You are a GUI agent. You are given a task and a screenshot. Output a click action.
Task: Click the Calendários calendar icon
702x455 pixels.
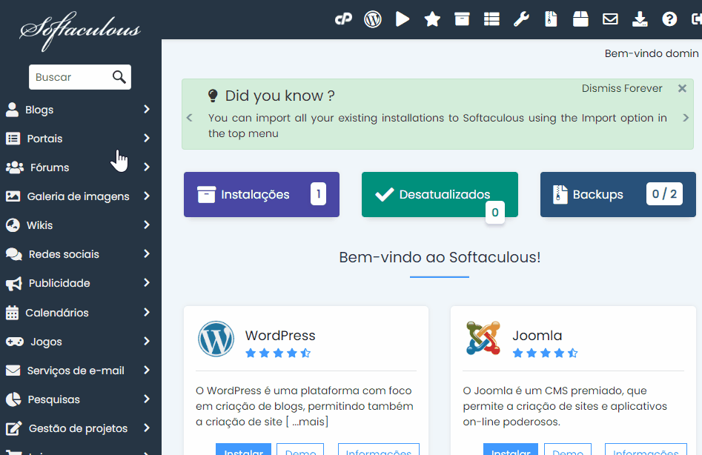tap(12, 313)
